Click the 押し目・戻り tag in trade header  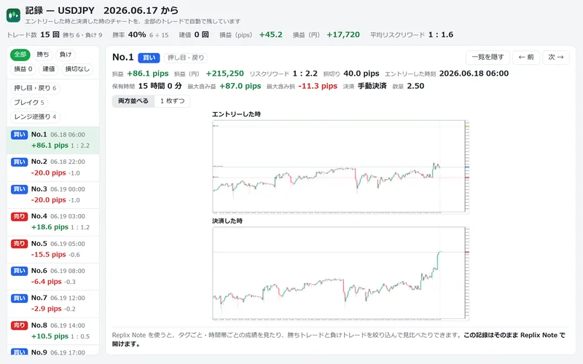tap(186, 58)
